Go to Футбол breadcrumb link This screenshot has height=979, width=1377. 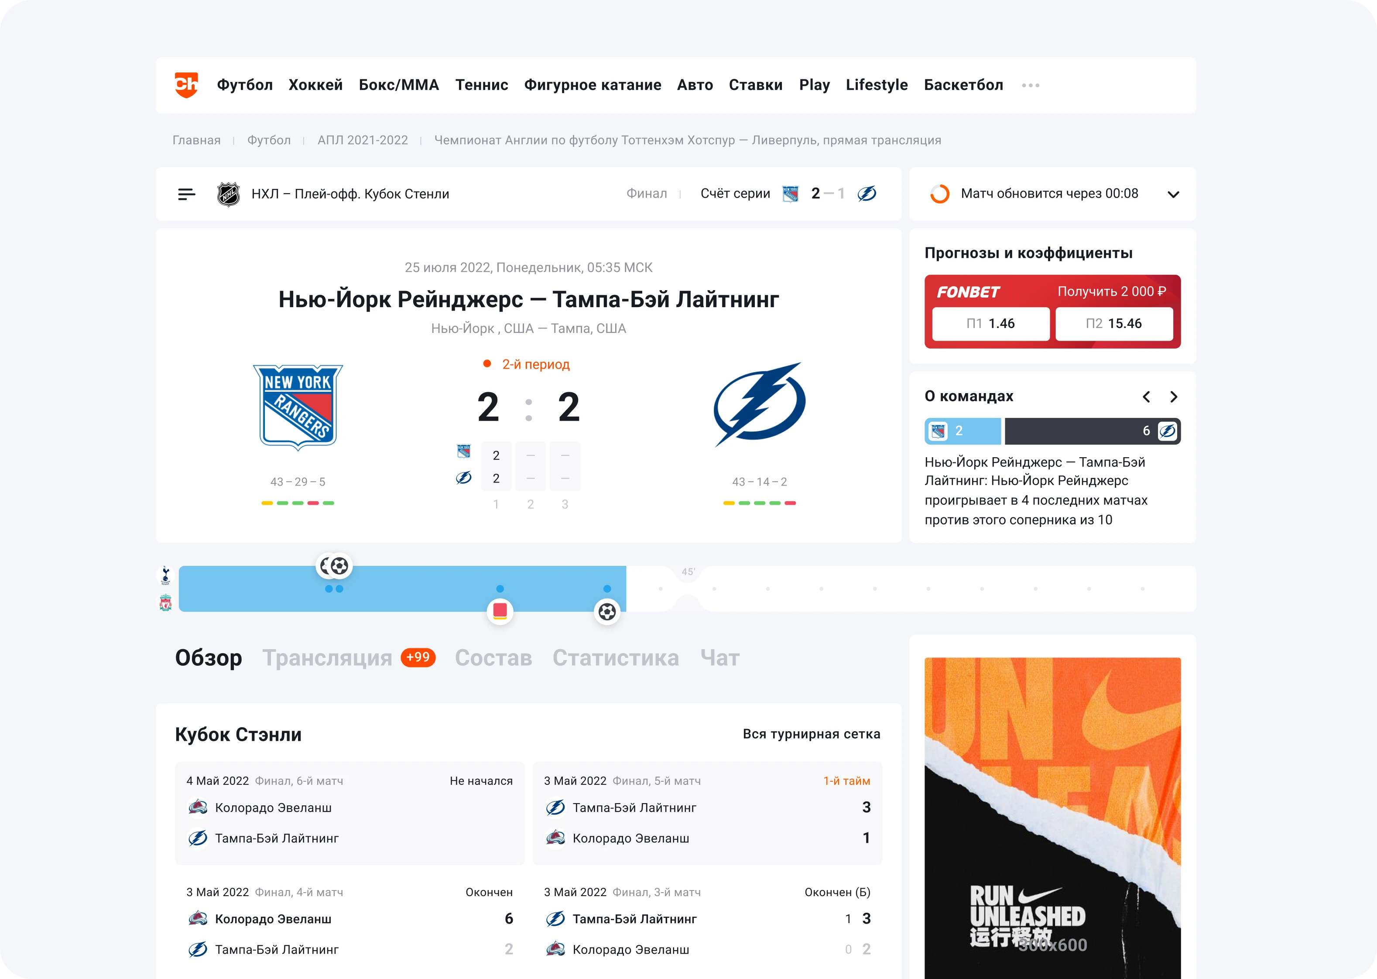(269, 140)
